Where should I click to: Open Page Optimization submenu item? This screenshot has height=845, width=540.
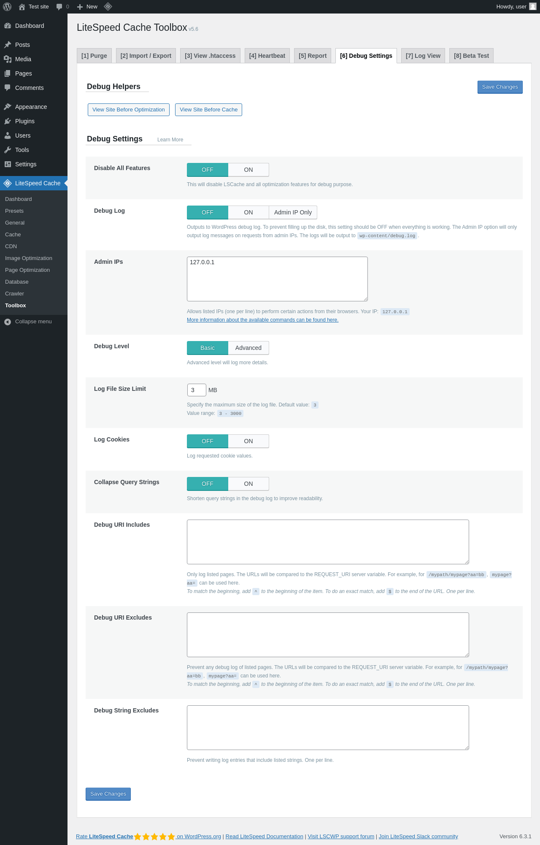point(27,270)
